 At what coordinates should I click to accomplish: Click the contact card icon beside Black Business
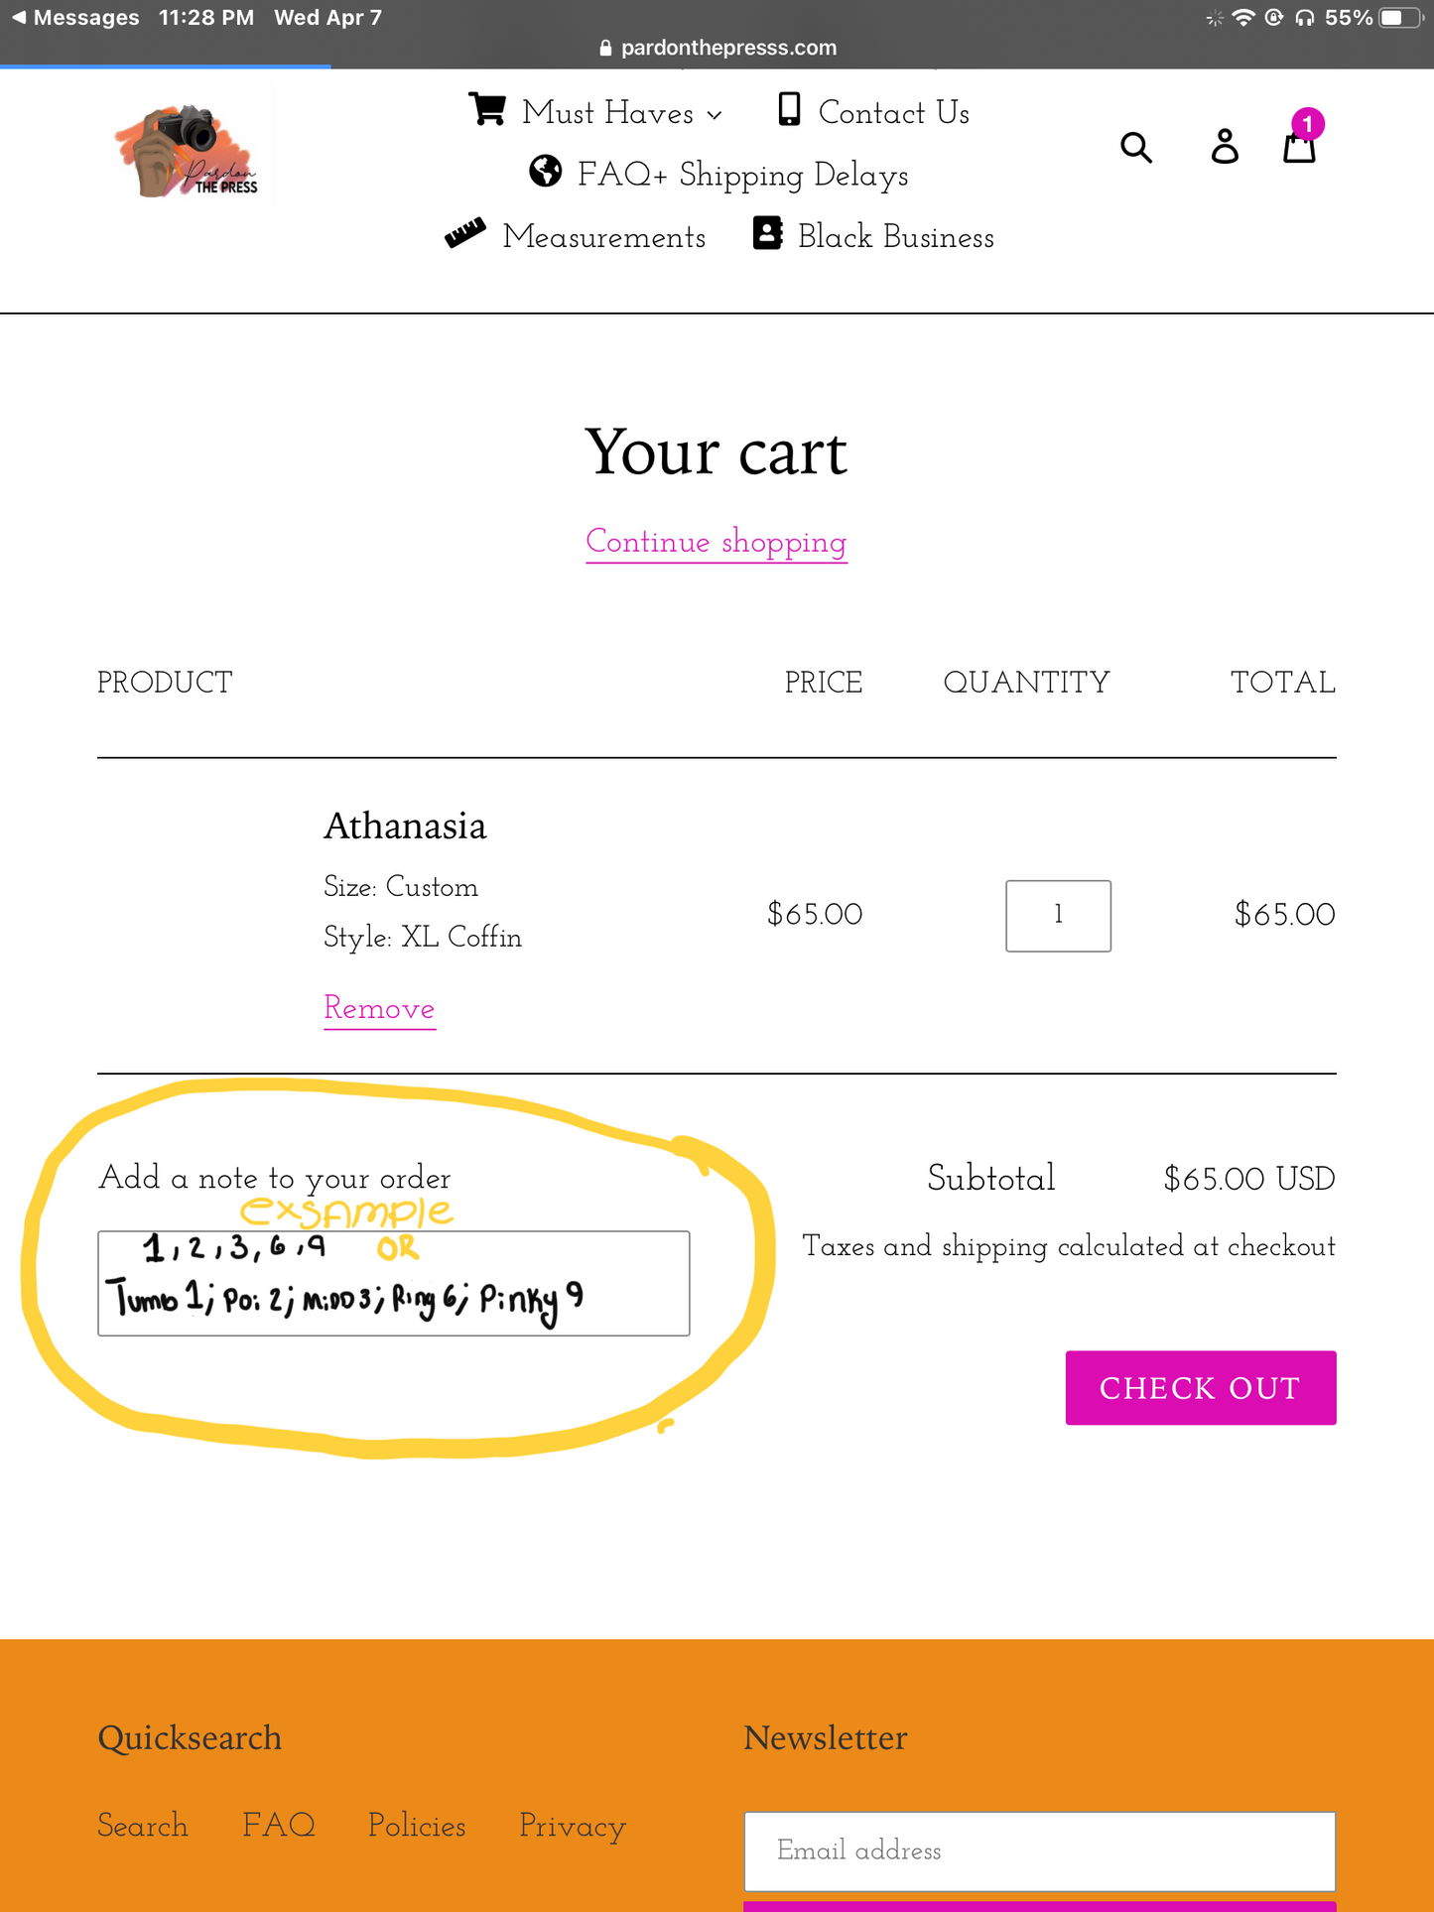[767, 234]
